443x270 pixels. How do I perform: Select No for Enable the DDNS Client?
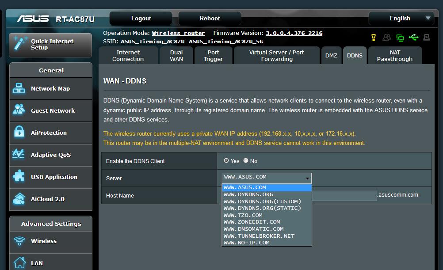(246, 160)
